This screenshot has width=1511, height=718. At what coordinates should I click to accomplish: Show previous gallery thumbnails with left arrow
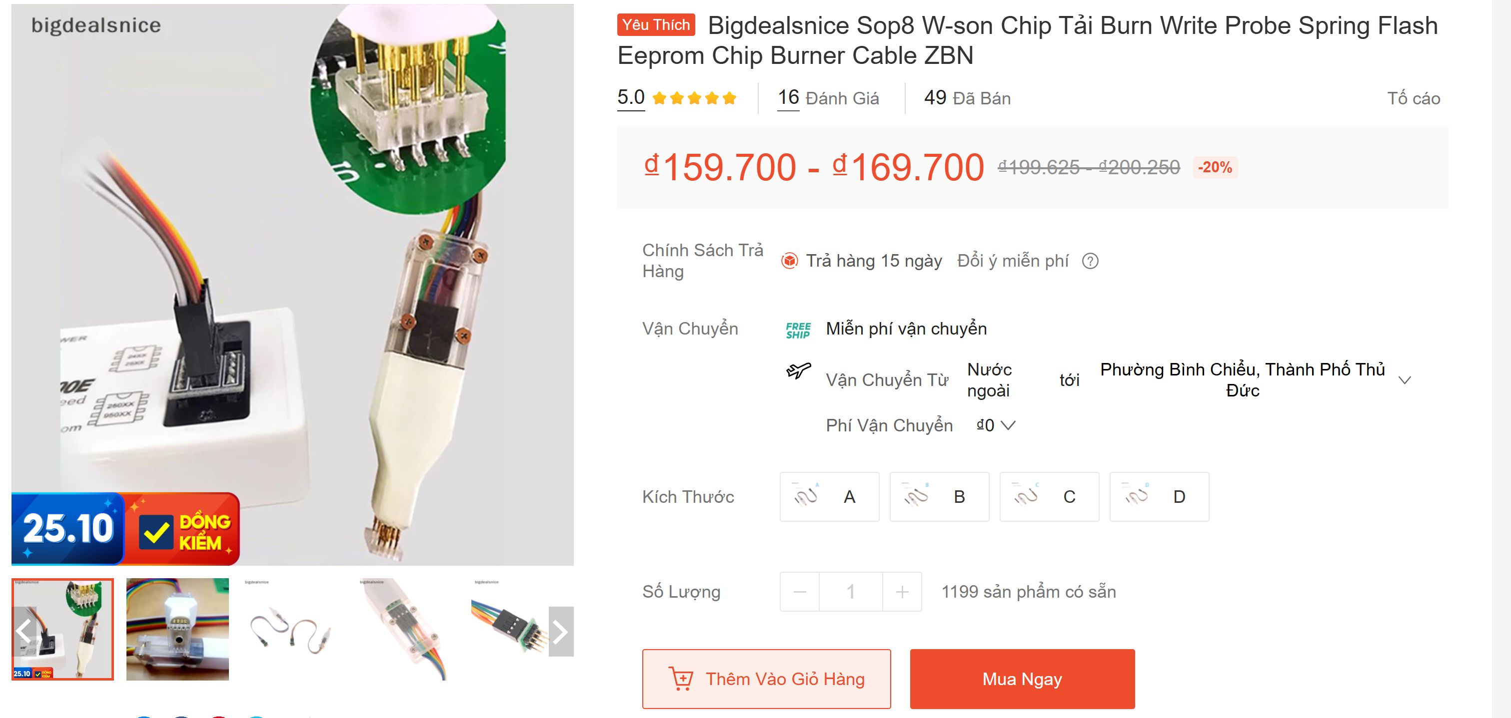[x=24, y=631]
